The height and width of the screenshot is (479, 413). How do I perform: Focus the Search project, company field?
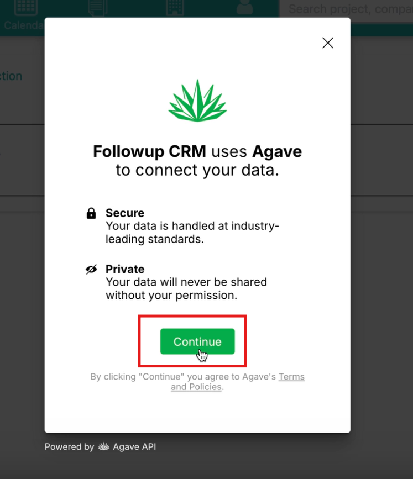(x=346, y=9)
